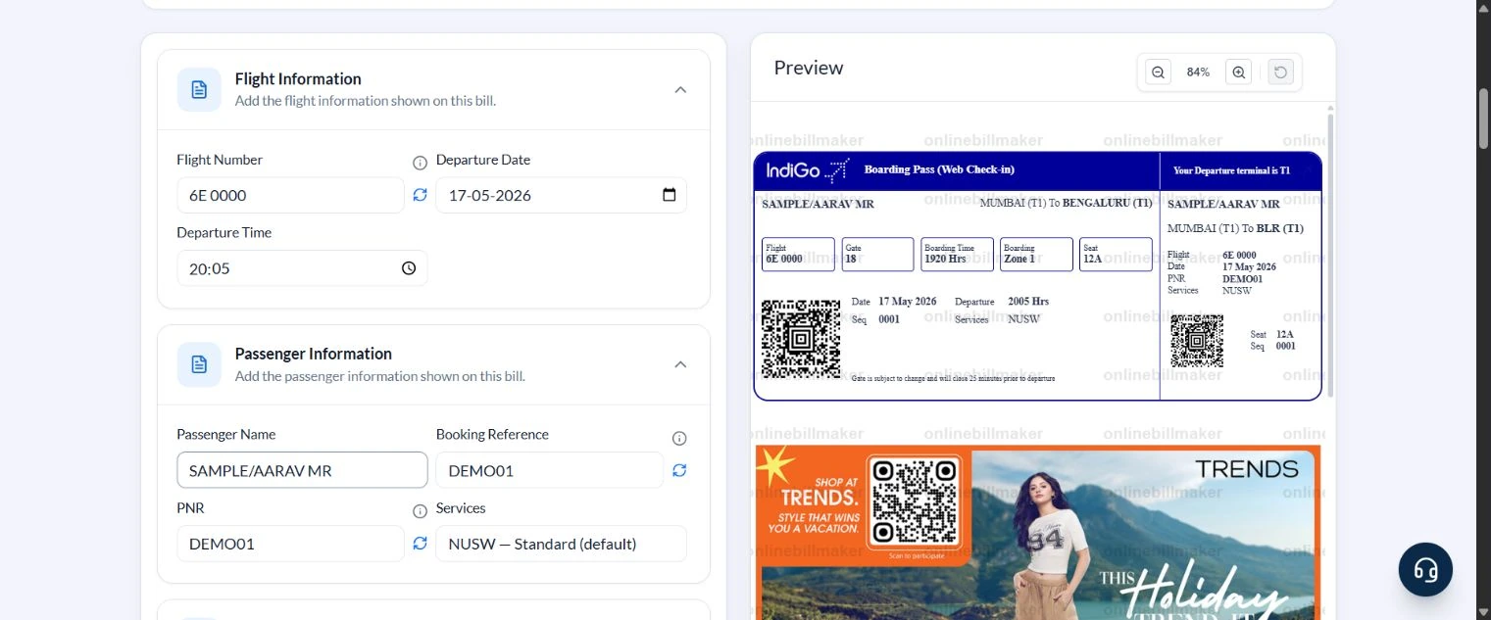Click the Passenger Information heading text
Viewport: 1491px width, 620px height.
314,354
